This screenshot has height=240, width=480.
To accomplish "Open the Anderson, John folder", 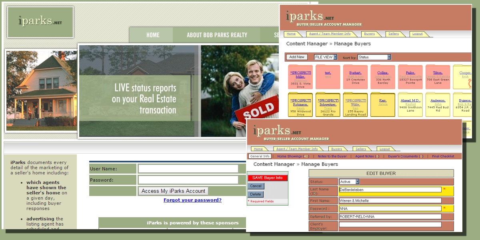I will 438,105.
